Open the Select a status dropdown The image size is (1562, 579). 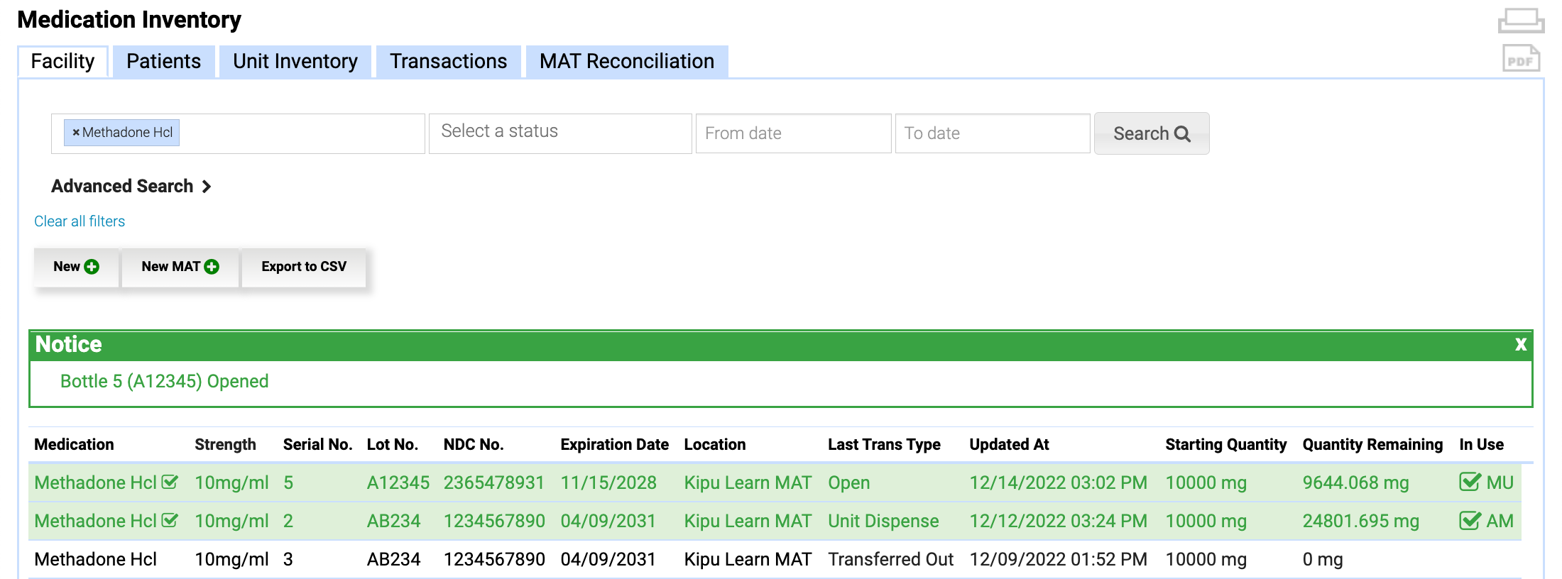(x=559, y=133)
